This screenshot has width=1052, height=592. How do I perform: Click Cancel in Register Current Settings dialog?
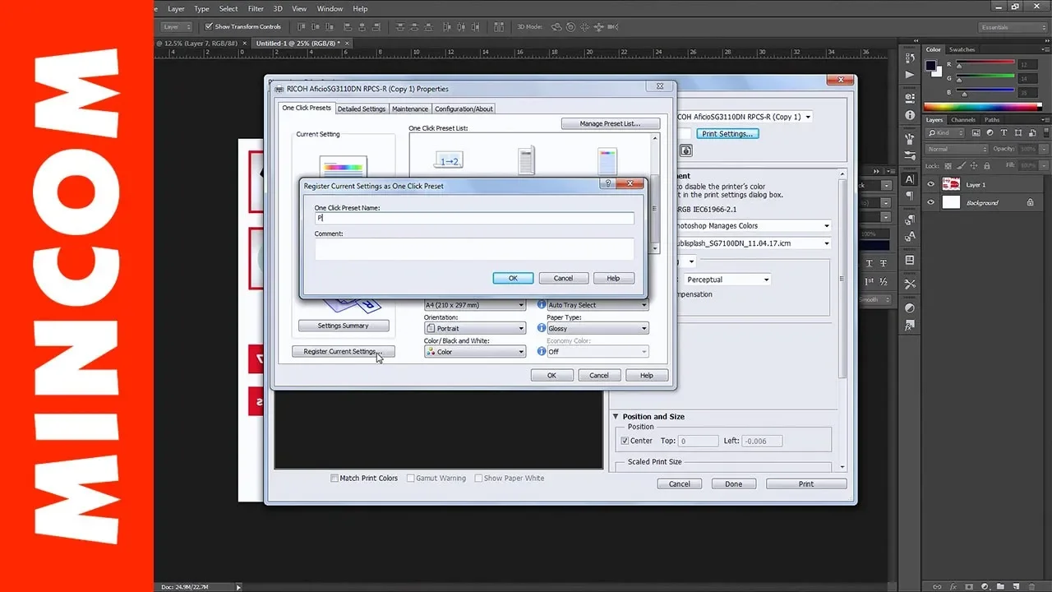tap(563, 278)
